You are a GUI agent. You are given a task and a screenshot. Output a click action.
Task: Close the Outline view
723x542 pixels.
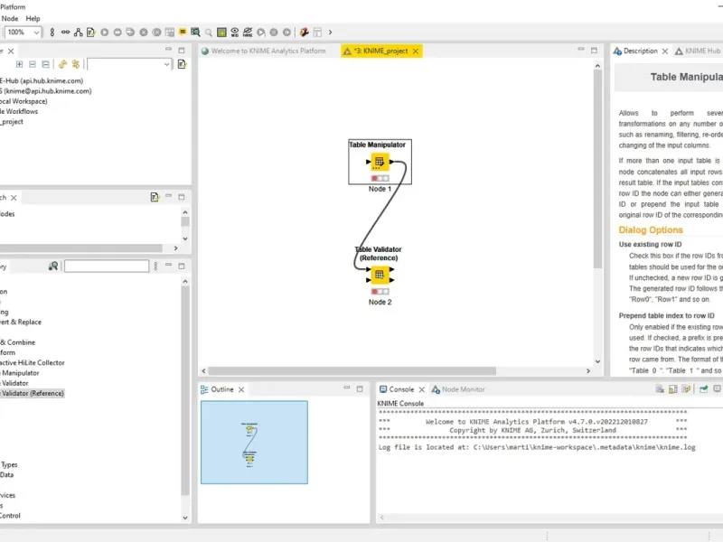(x=241, y=390)
